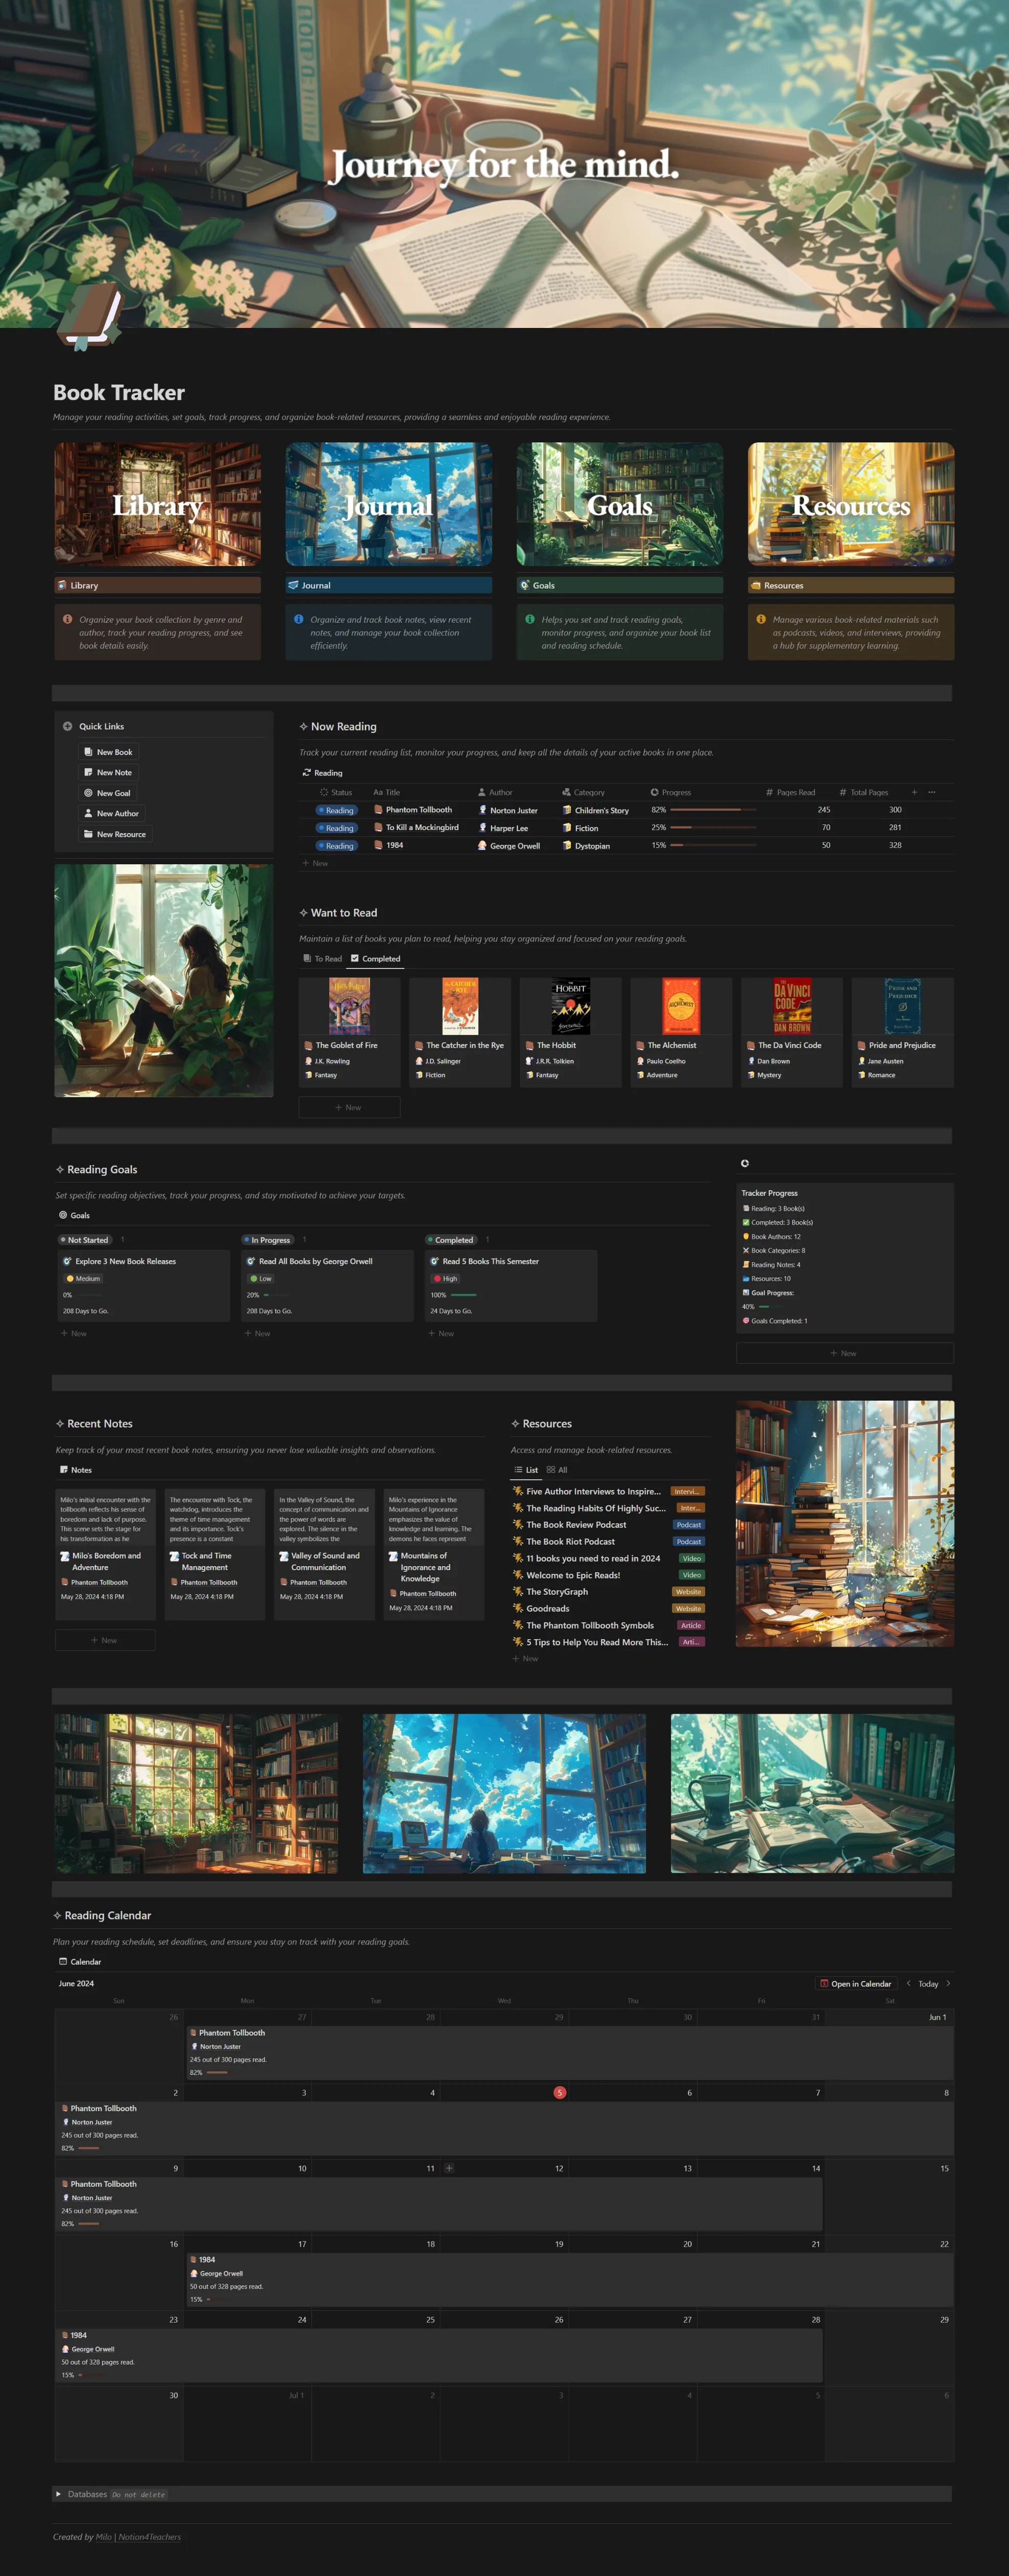Go to next month with right chevron
The height and width of the screenshot is (2576, 1009).
pyautogui.click(x=948, y=1983)
